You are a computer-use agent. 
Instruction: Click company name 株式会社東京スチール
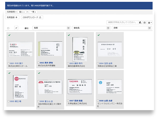tap(18, 66)
